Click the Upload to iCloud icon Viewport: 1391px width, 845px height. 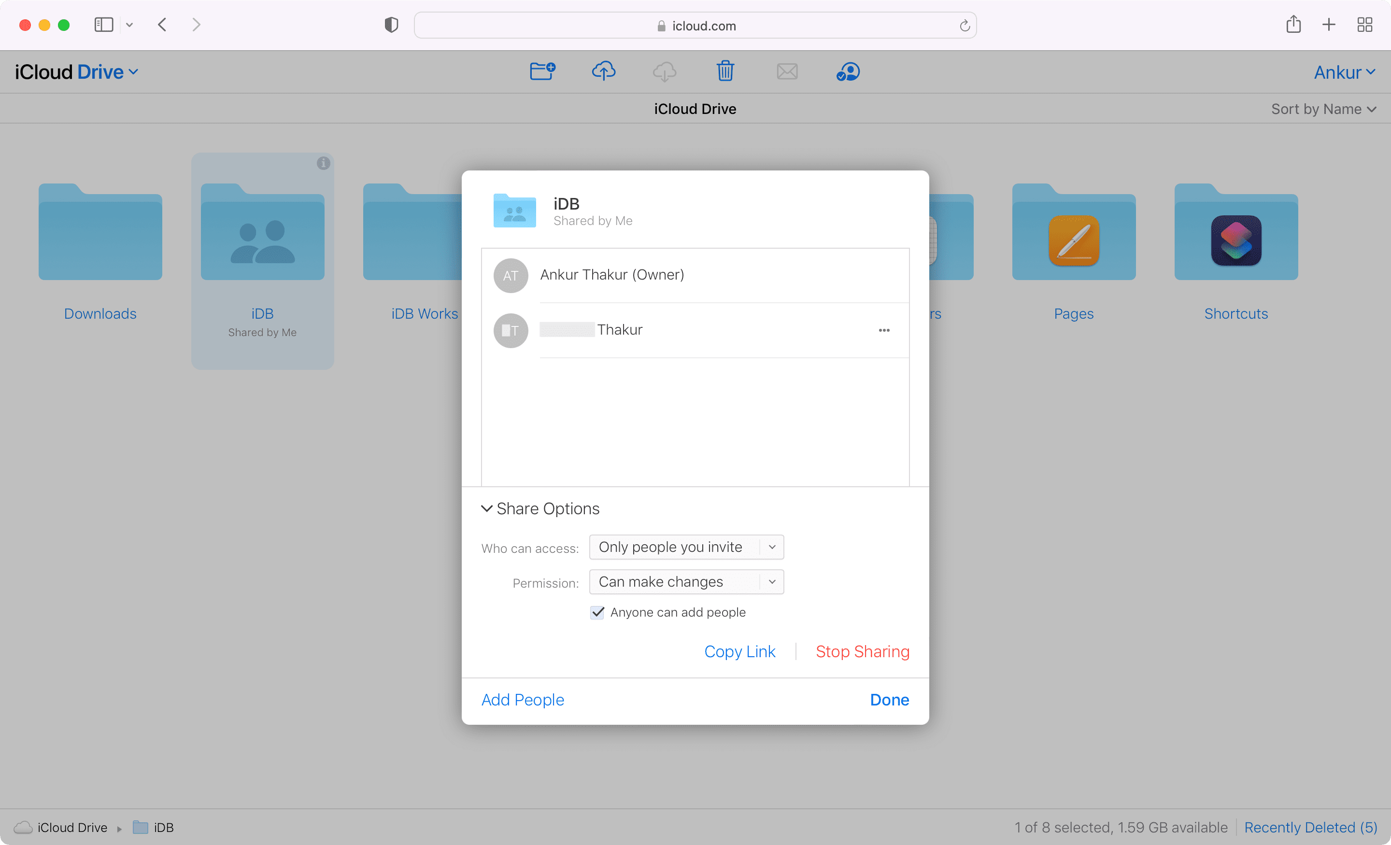point(603,71)
